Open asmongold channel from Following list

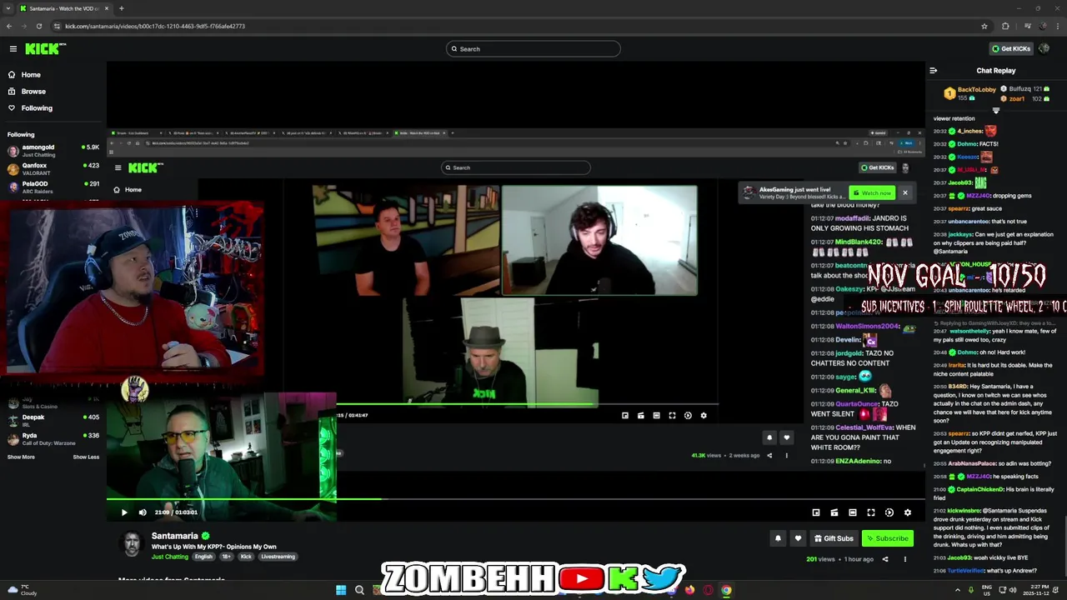pyautogui.click(x=52, y=151)
